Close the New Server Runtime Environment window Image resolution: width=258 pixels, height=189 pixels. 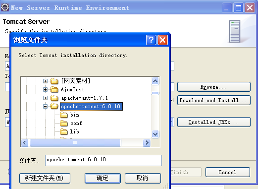click(x=250, y=7)
